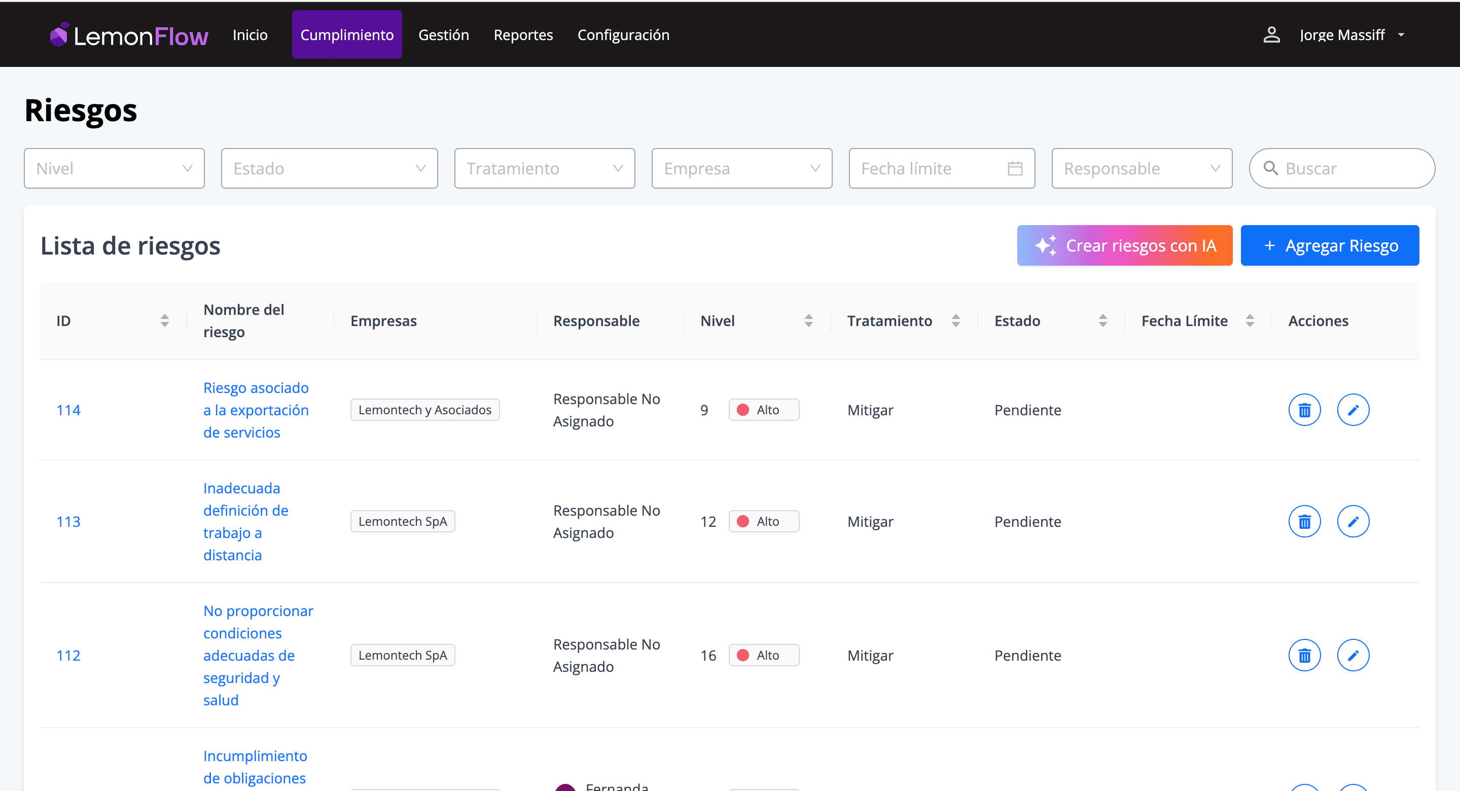1460x791 pixels.
Task: Click calendar icon in Fecha límite field
Action: point(1015,168)
